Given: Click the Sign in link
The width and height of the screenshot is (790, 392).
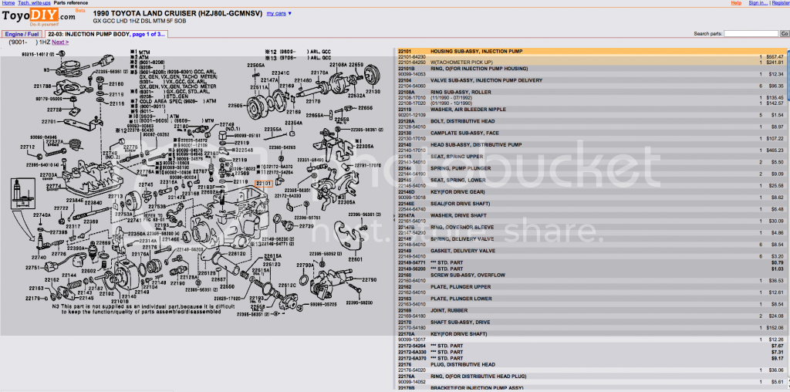Looking at the screenshot, I should (x=758, y=3).
